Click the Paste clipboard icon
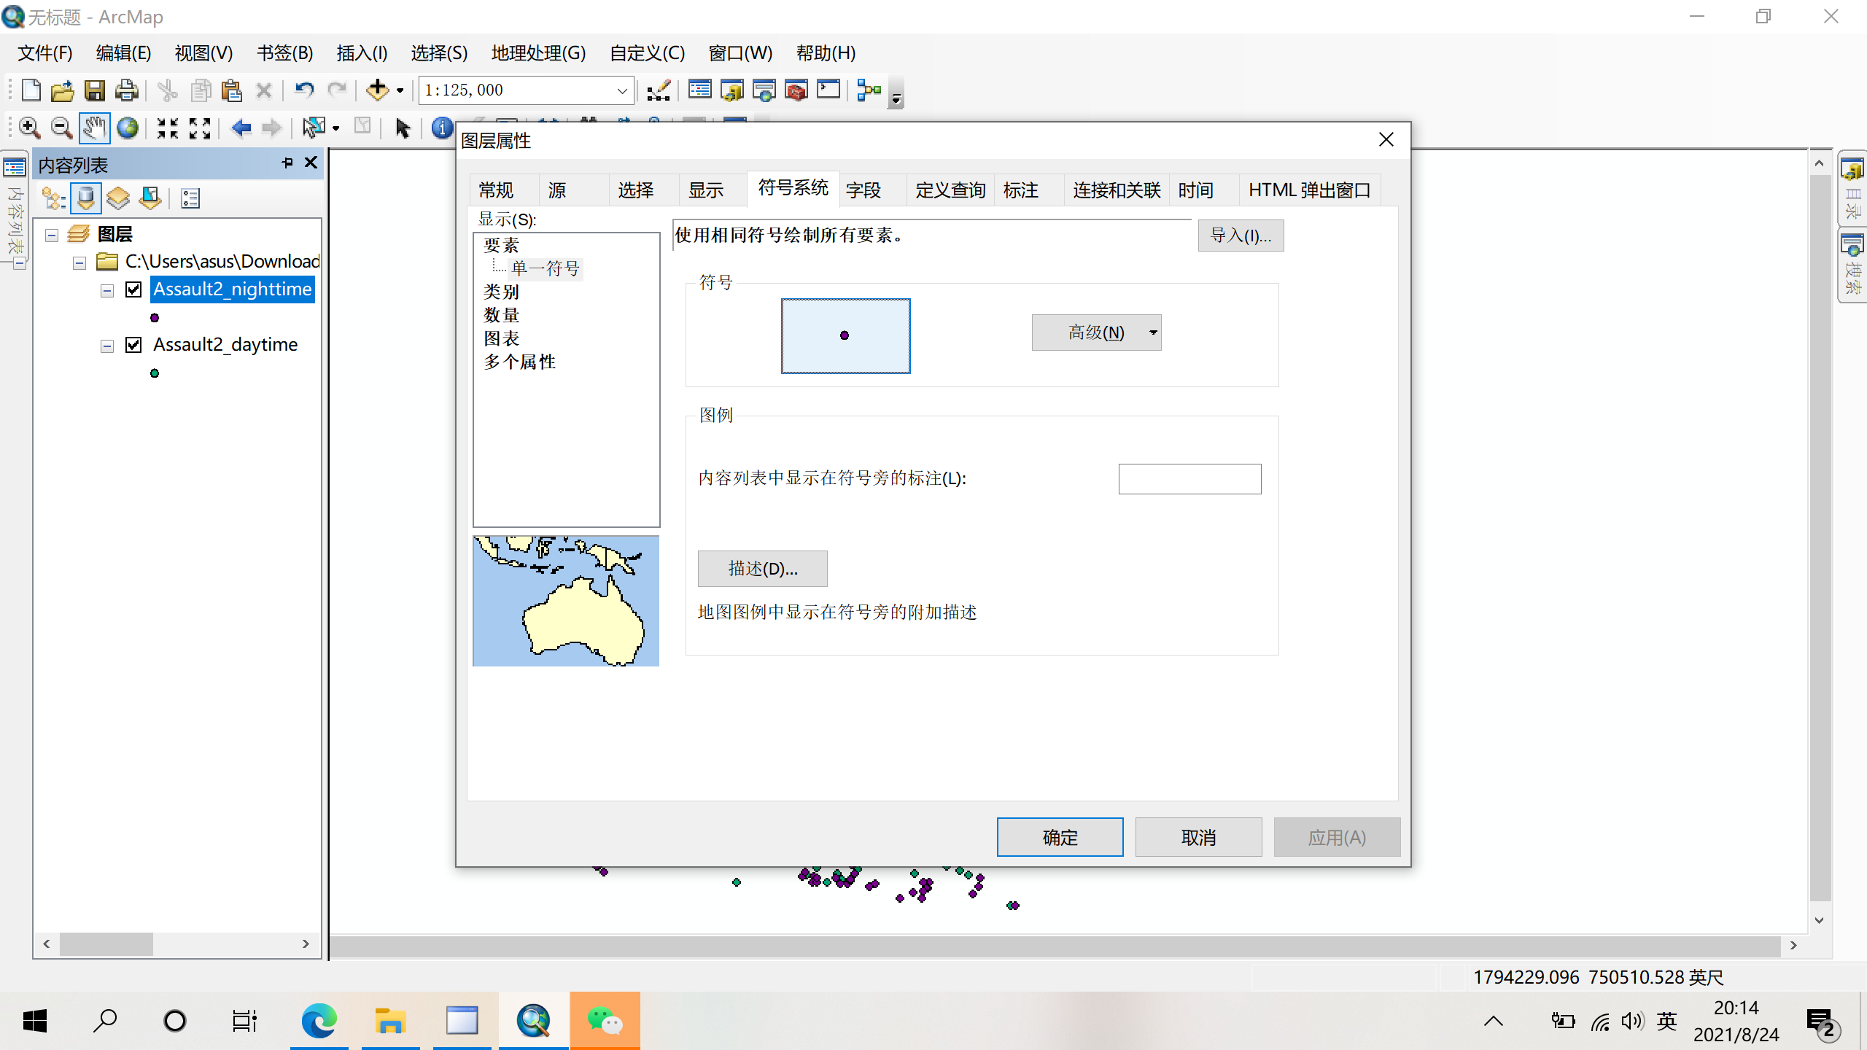This screenshot has height=1050, width=1867. 232,90
